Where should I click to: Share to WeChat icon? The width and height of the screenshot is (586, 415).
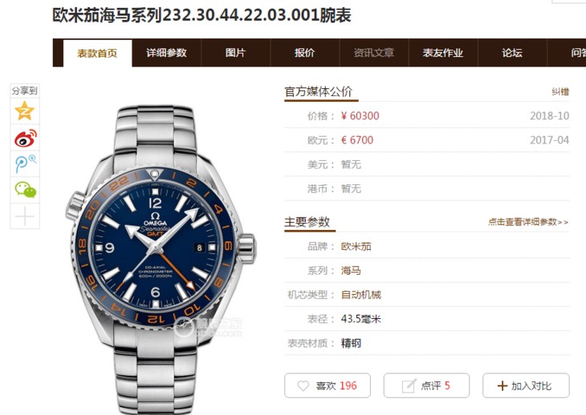[x=25, y=189]
